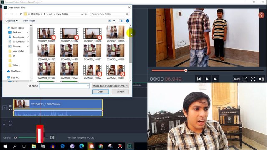Zoom in timeline scale icon

pyautogui.click(x=52, y=137)
